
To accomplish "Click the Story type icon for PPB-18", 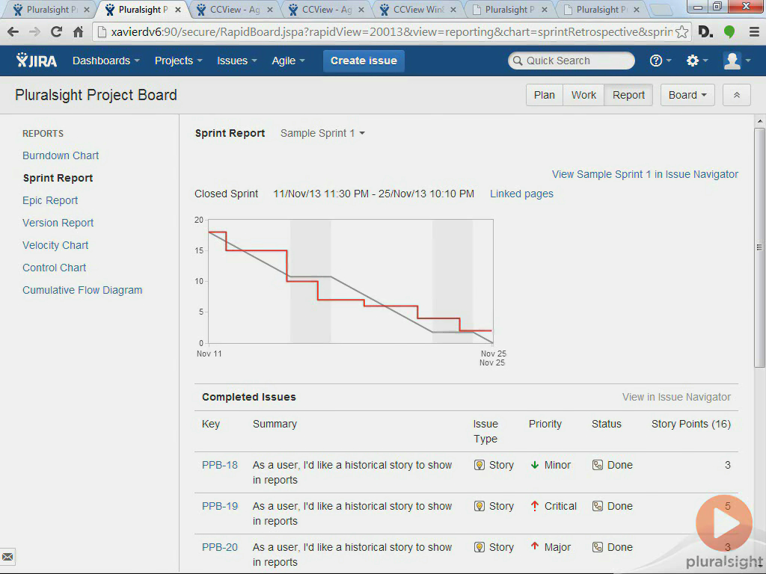I will (479, 465).
